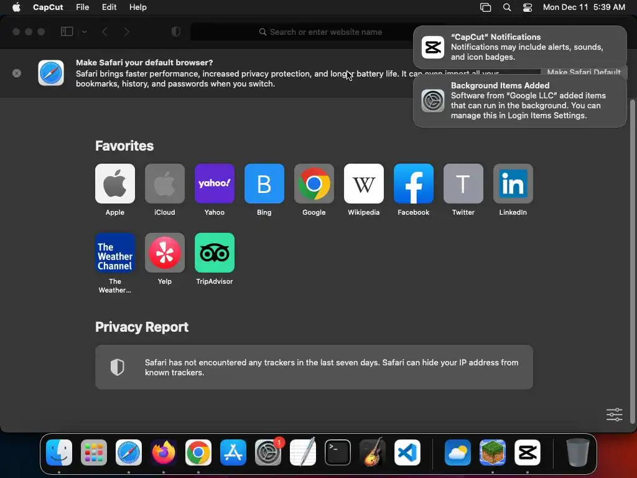
Task: Open Finder from the Dock
Action: click(59, 452)
